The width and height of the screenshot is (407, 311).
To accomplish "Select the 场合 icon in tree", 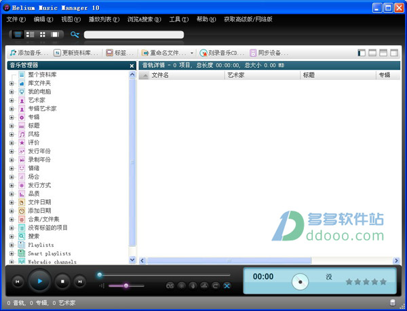I will 22,177.
